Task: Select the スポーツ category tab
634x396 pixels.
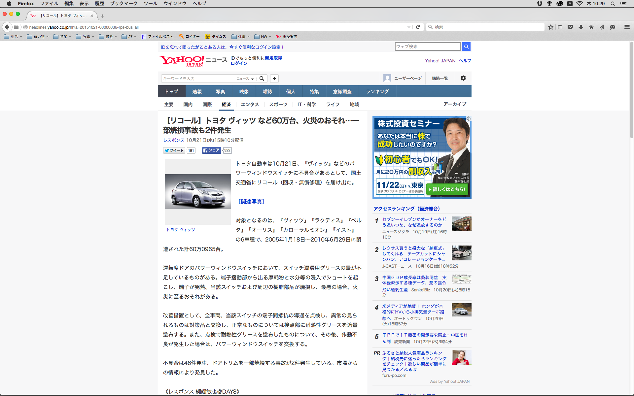Action: (278, 104)
